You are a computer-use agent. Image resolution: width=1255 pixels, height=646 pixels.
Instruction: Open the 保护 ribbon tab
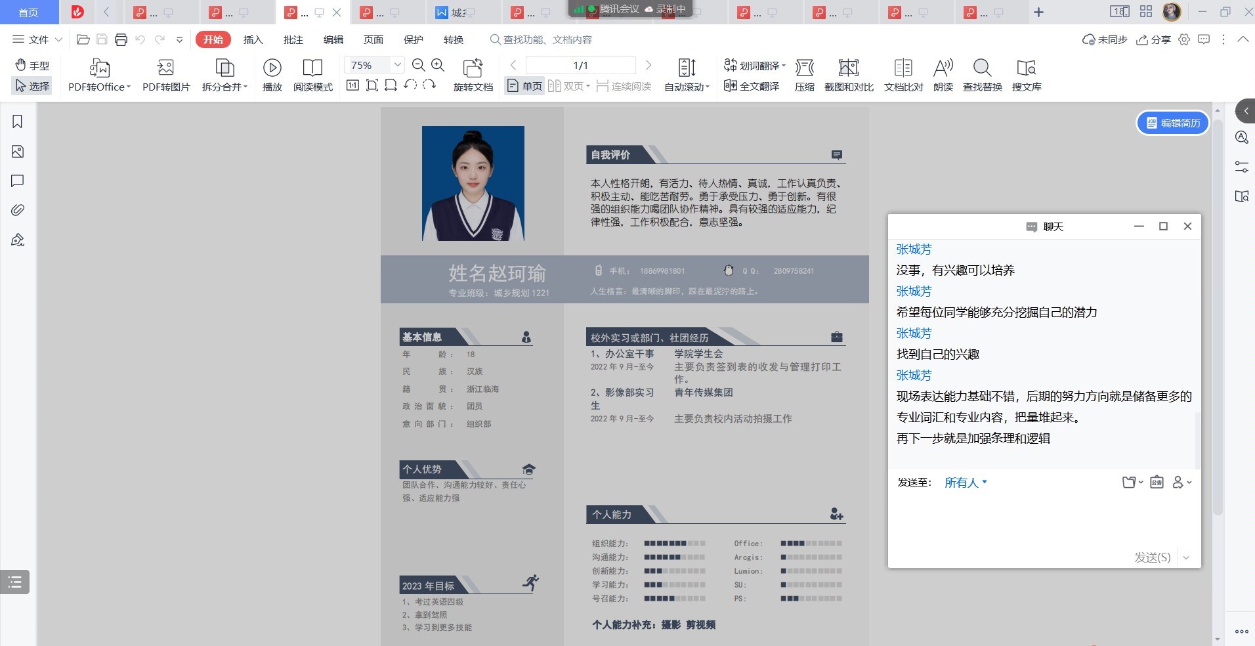(x=413, y=39)
